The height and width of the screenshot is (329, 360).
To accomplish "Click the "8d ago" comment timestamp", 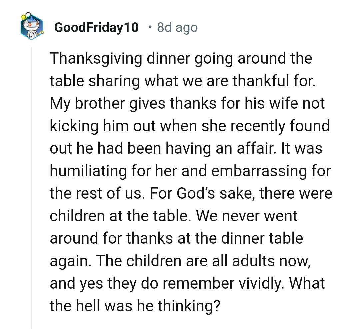I will click(177, 27).
